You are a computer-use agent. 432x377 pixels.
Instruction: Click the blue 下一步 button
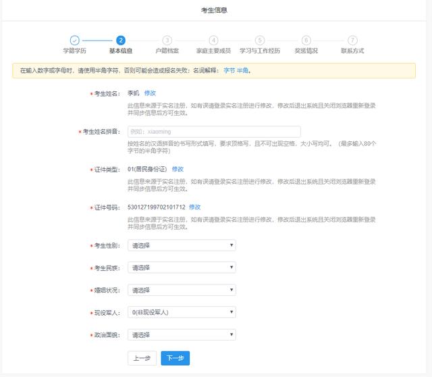tap(175, 358)
